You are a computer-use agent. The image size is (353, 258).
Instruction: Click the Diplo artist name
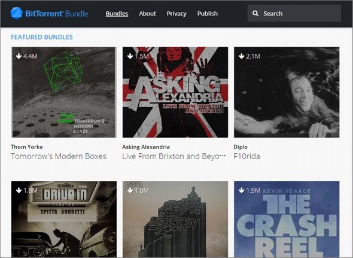point(241,147)
